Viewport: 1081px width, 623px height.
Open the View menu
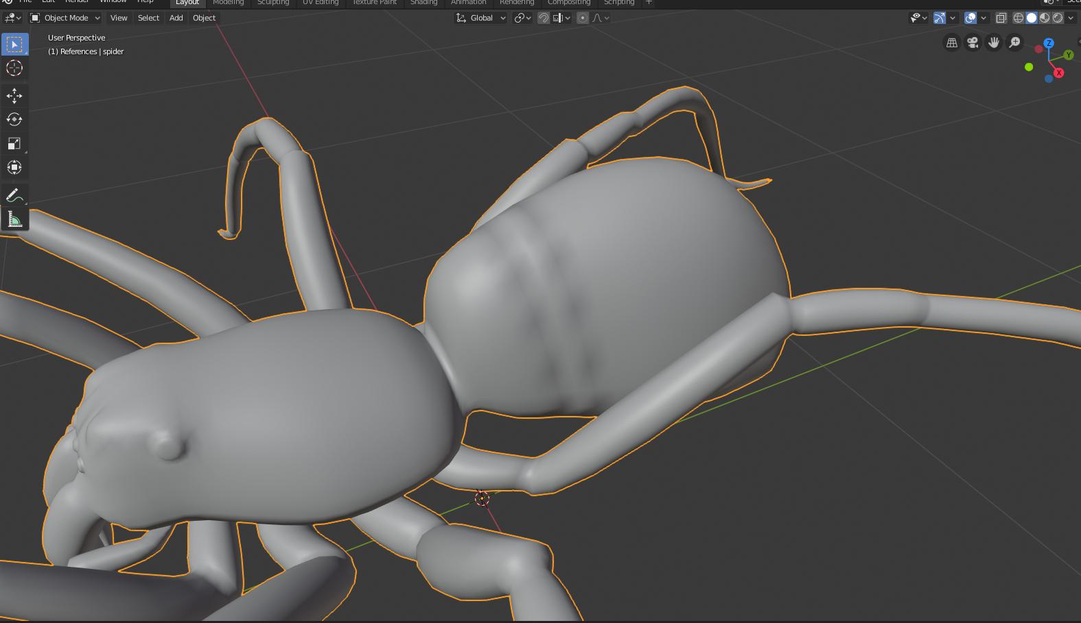pyautogui.click(x=119, y=18)
